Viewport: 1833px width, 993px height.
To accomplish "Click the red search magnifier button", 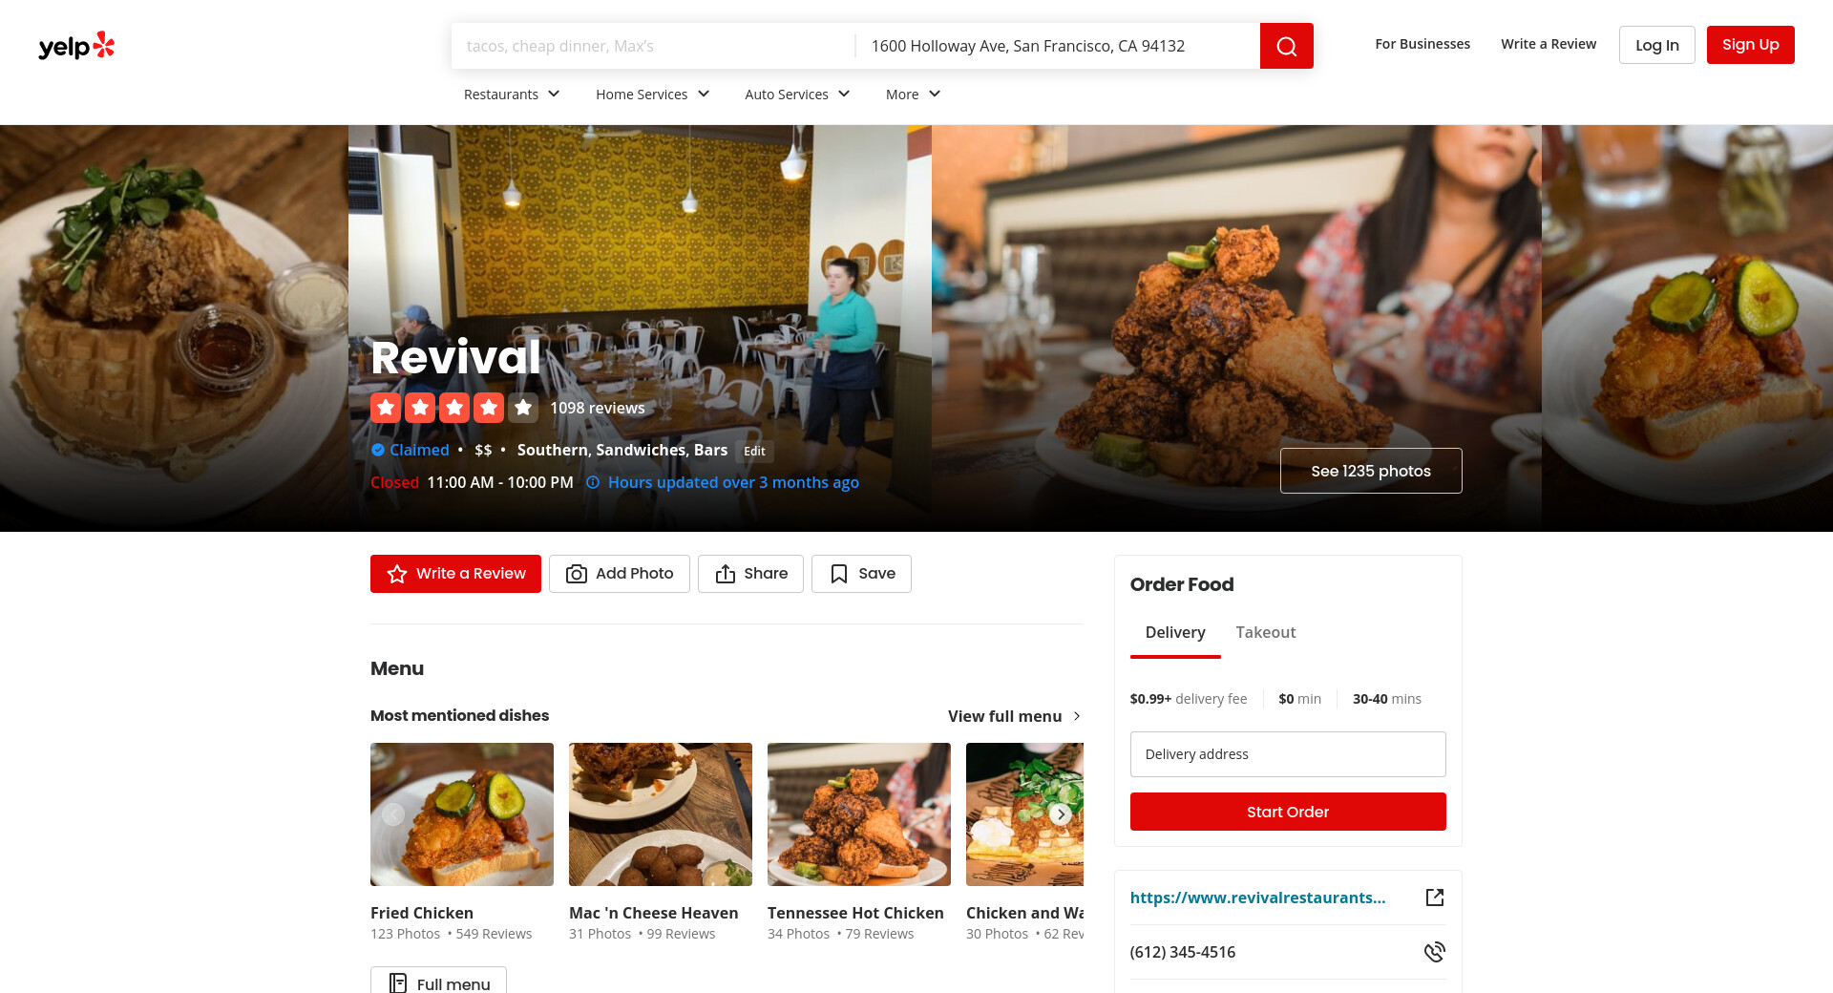I will (x=1286, y=46).
